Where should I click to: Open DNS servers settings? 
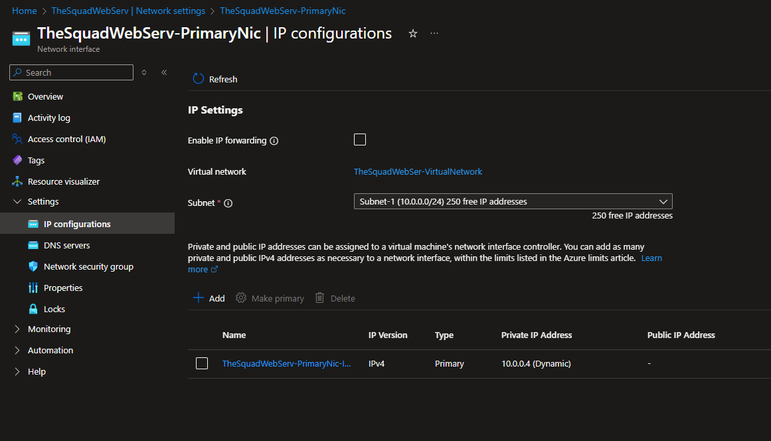click(67, 245)
